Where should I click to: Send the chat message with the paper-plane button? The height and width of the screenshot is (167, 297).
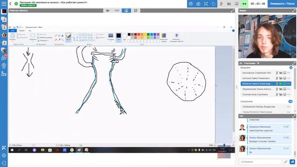click(x=292, y=162)
